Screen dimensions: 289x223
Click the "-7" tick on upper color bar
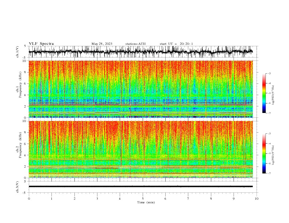[269, 113]
